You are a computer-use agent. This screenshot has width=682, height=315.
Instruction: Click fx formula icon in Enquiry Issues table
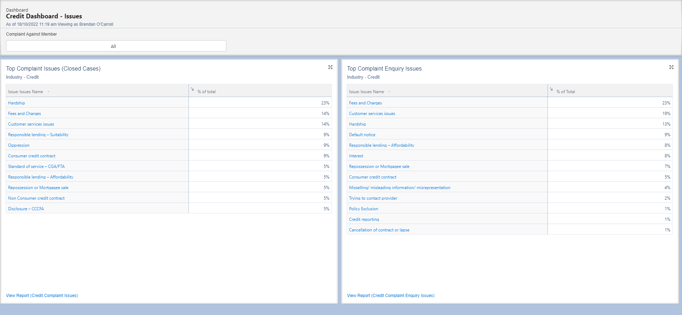551,90
